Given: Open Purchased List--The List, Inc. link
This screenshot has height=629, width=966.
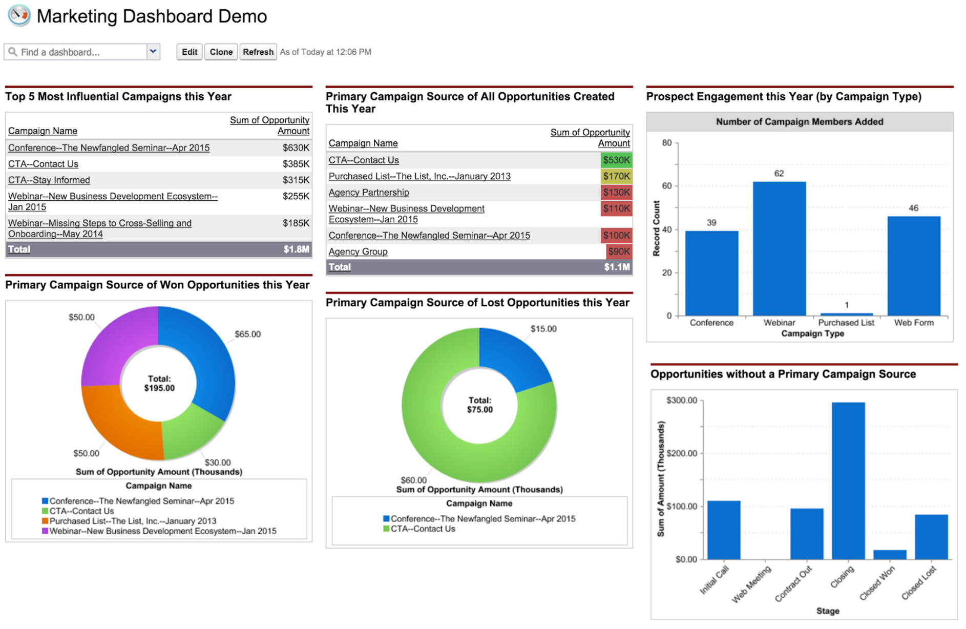Looking at the screenshot, I should [x=419, y=176].
